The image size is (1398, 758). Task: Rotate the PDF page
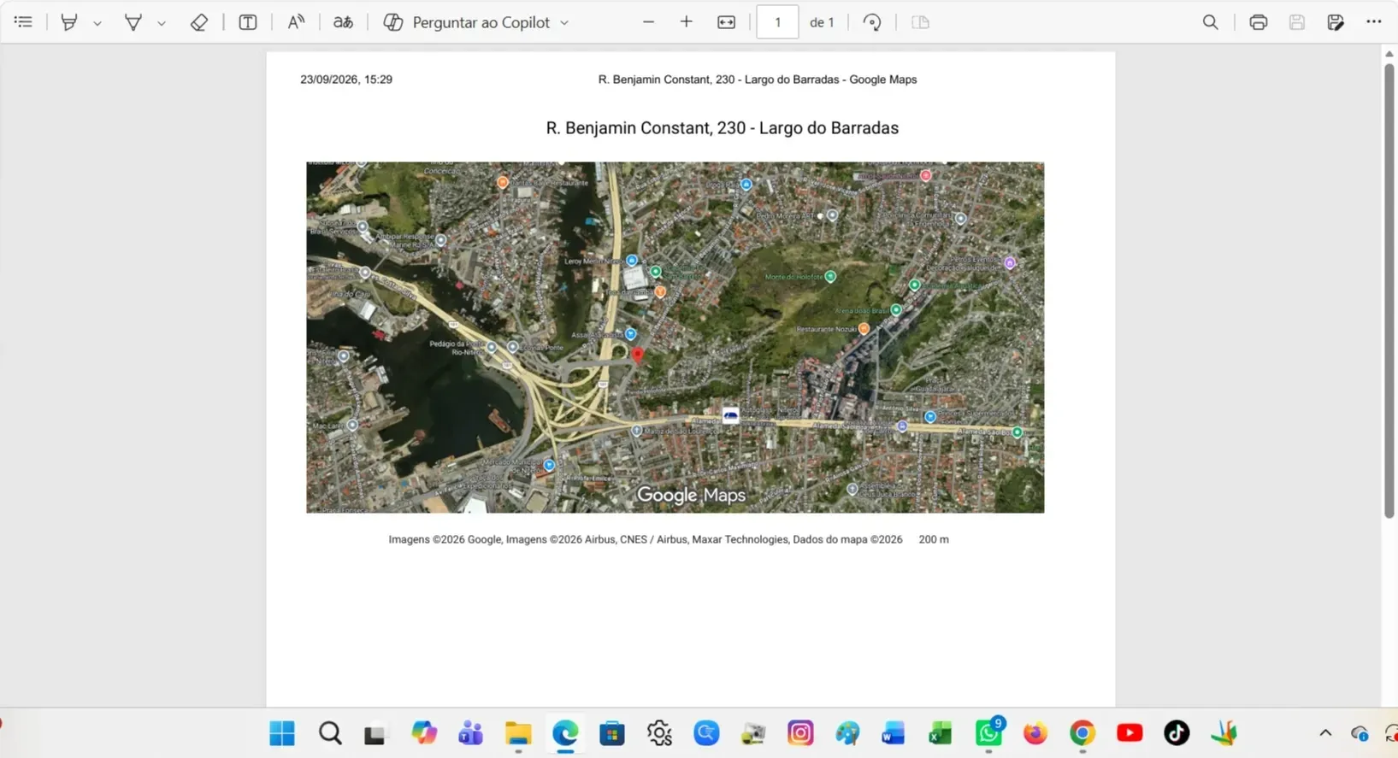click(872, 22)
